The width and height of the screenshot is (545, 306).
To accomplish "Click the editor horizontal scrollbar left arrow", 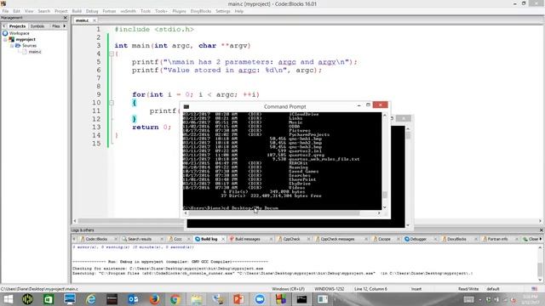I will pyautogui.click(x=75, y=221).
